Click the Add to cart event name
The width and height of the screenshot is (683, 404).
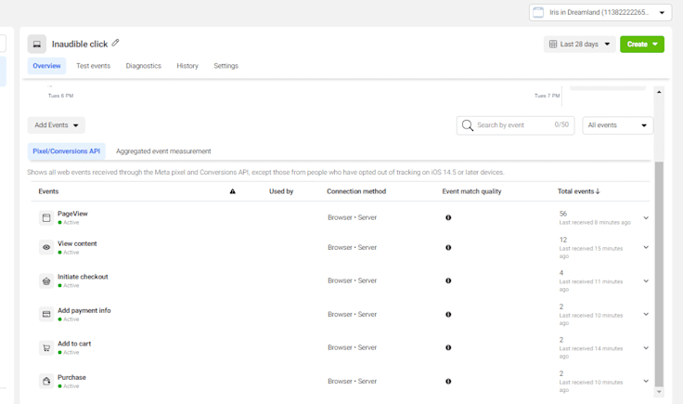(x=74, y=344)
